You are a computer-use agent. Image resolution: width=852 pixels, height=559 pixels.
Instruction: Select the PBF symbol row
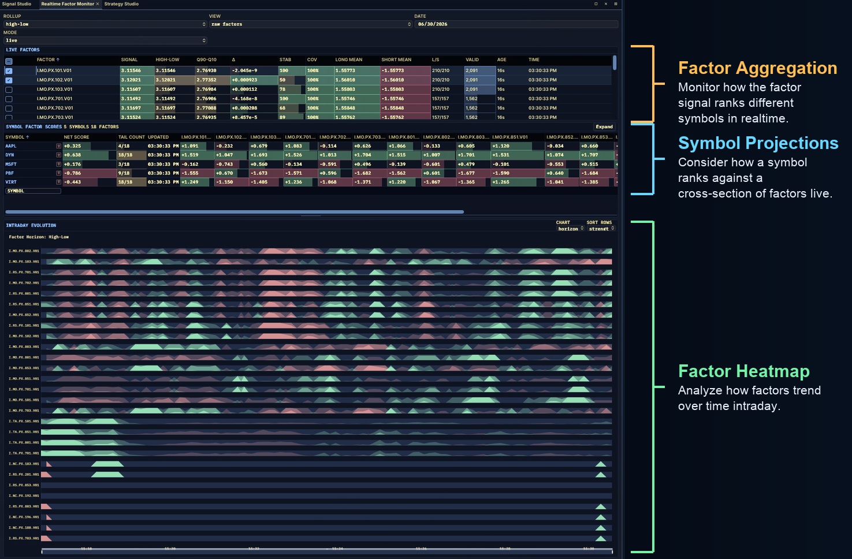pos(310,173)
